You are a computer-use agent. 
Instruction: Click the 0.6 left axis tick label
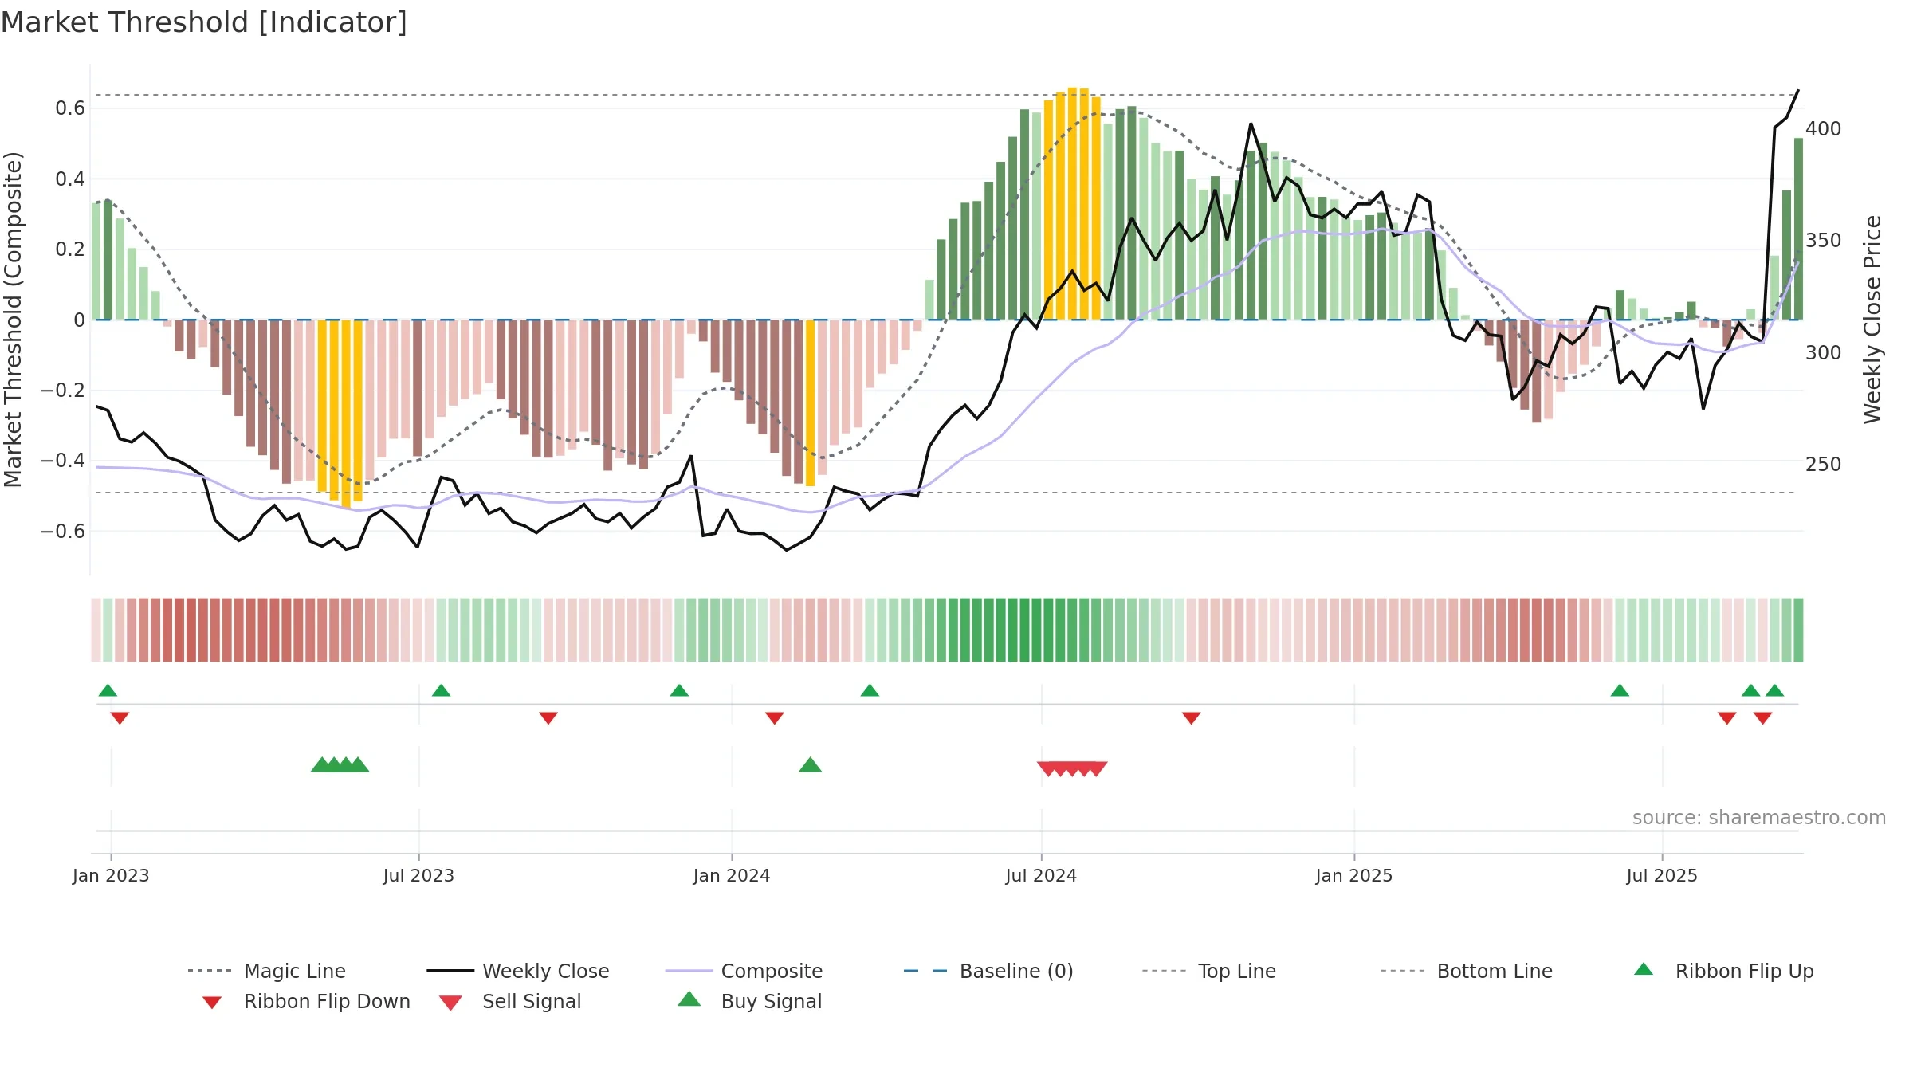(70, 108)
